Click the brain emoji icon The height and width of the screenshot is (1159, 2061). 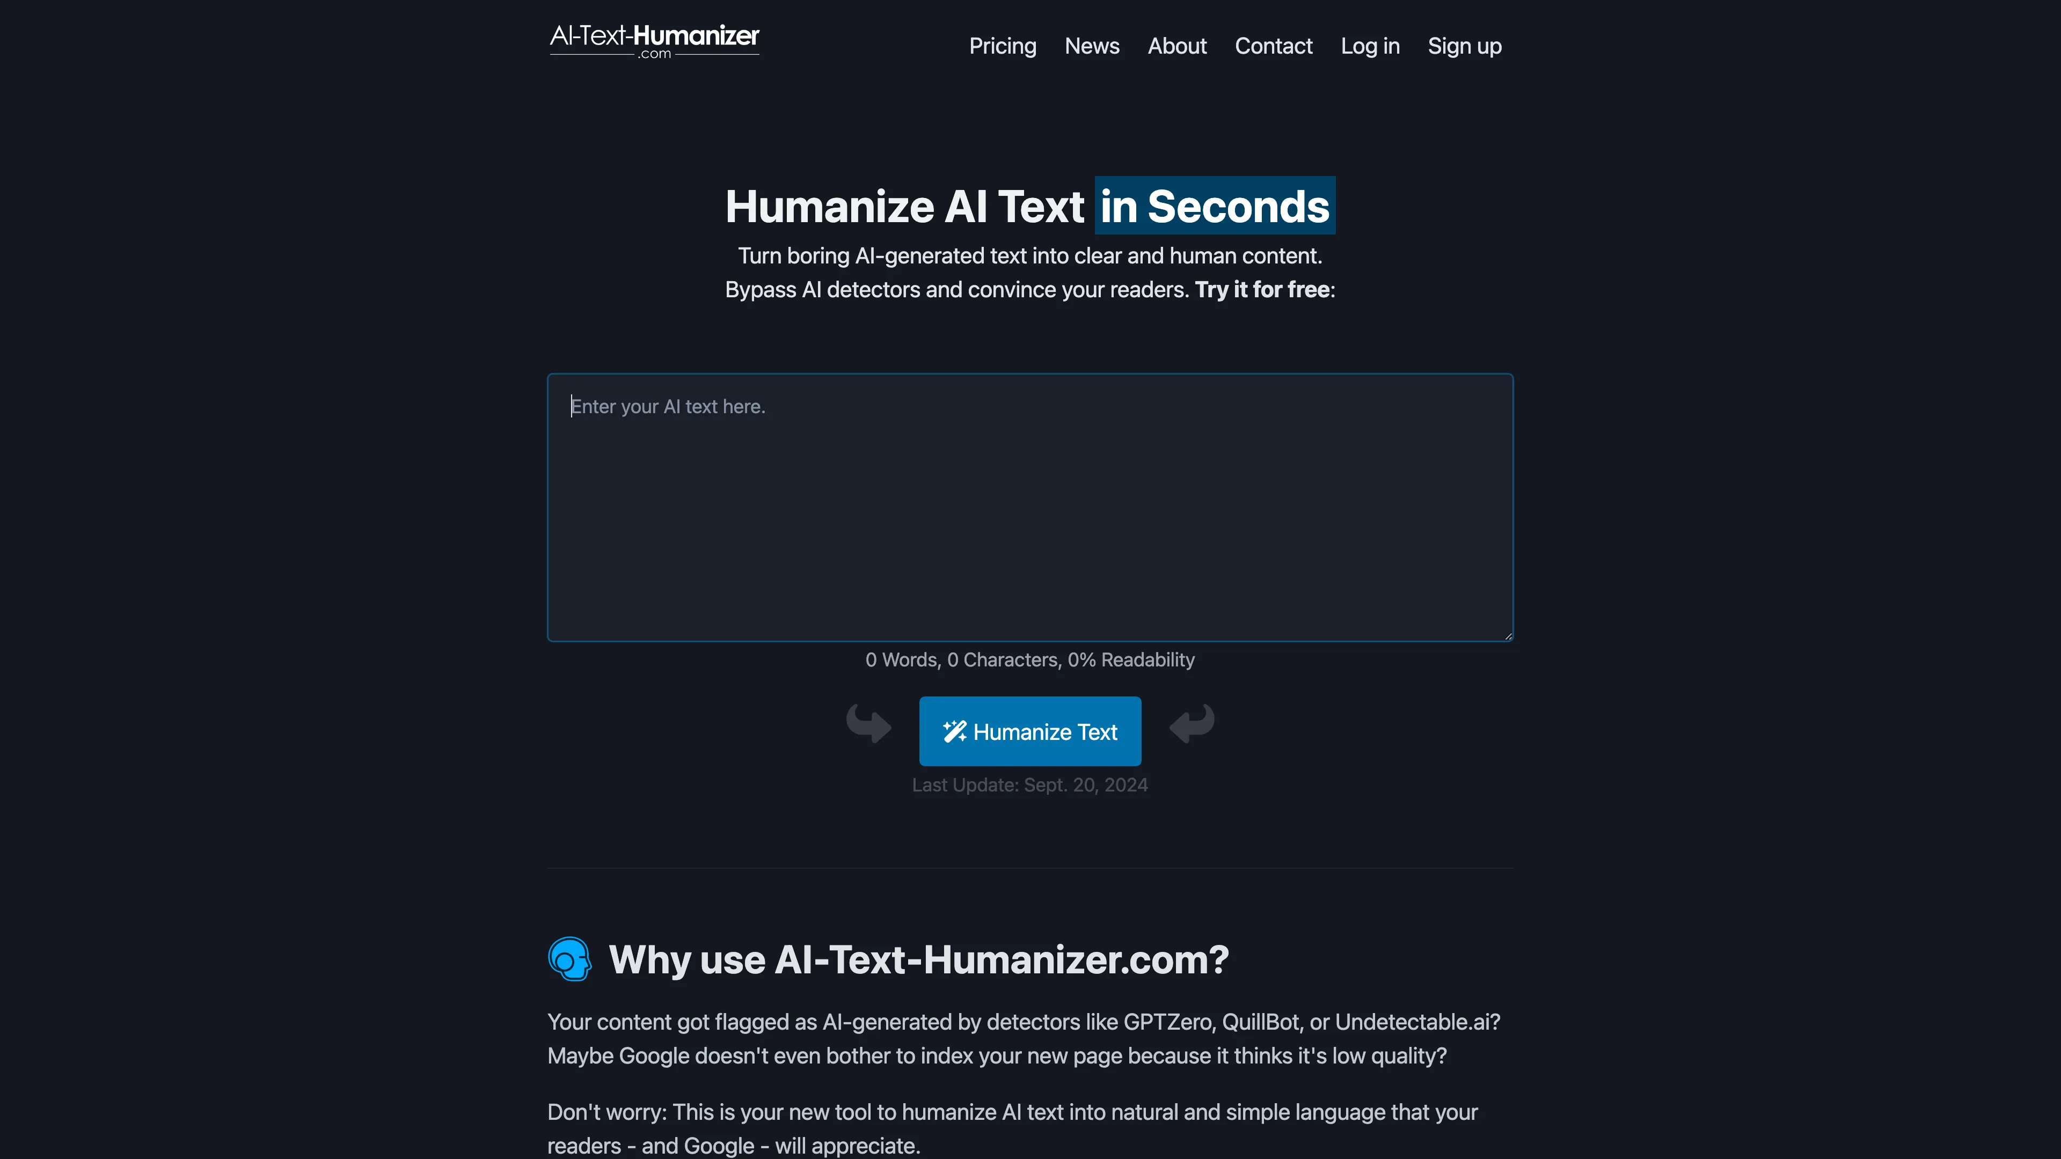[x=569, y=959]
